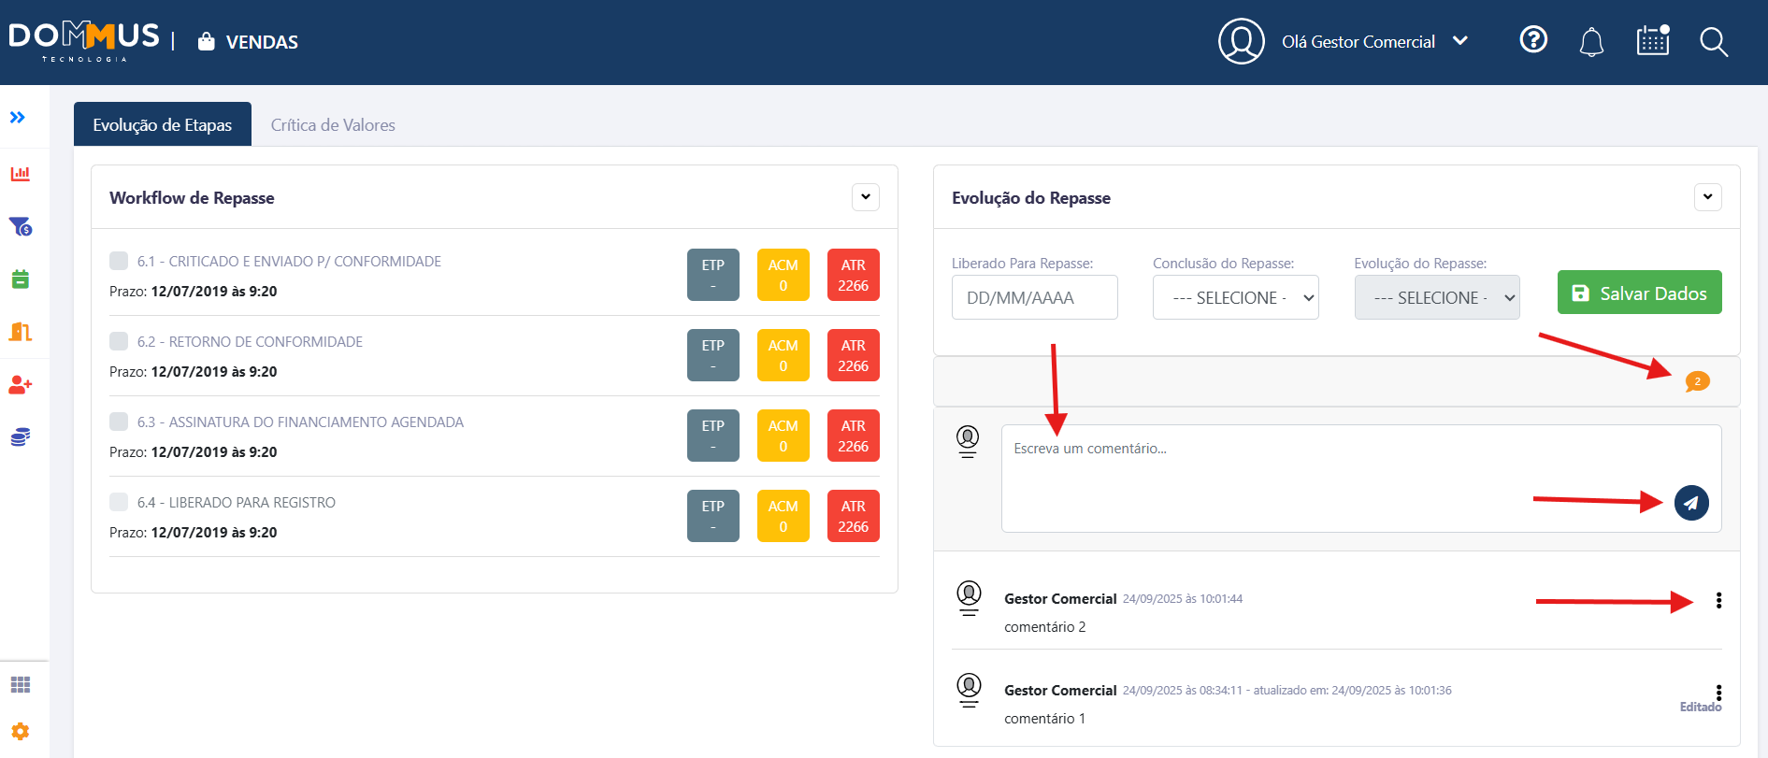Click the help question mark icon

click(1533, 40)
